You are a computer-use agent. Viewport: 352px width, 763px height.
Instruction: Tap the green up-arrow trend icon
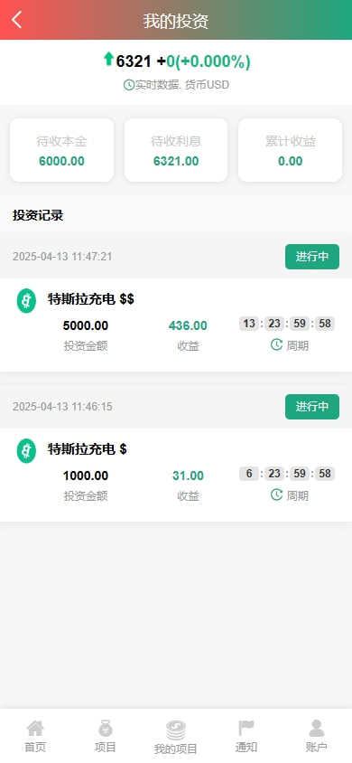108,60
